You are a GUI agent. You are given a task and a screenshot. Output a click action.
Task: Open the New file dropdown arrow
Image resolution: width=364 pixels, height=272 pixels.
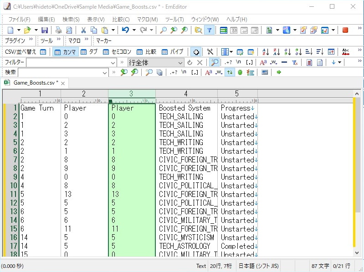point(19,30)
